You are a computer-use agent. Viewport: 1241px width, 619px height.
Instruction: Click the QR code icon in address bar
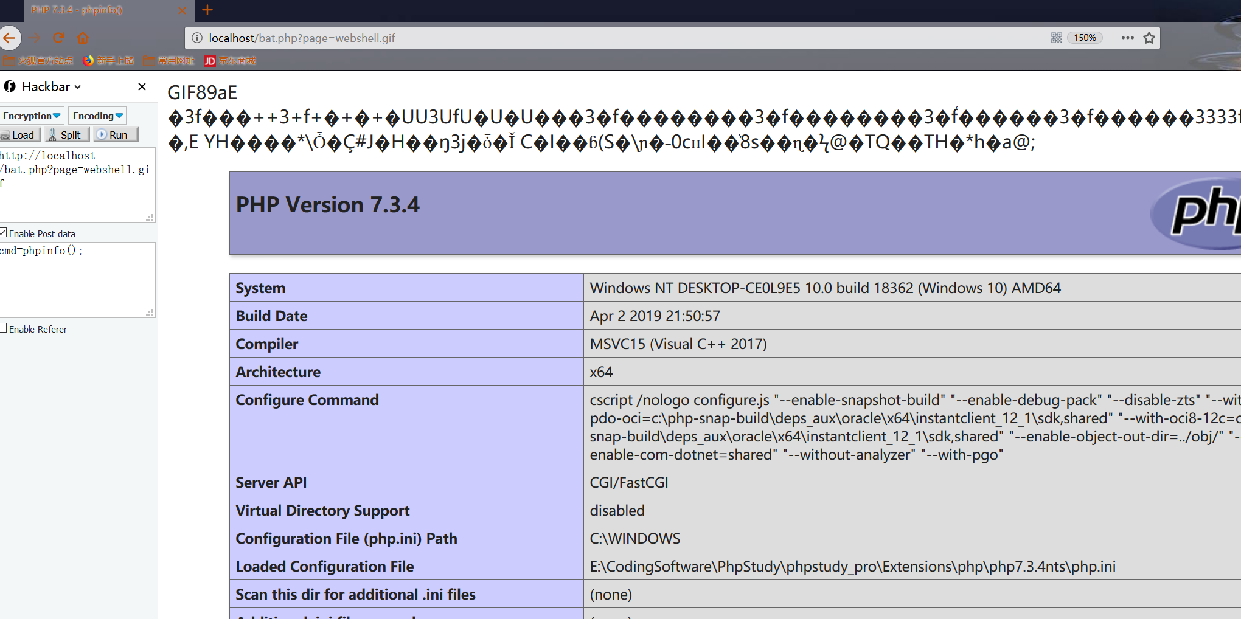1056,38
